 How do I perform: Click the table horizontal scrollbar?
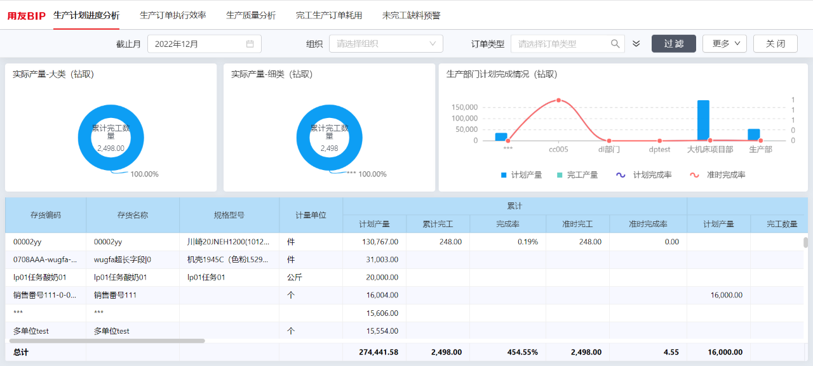click(107, 341)
